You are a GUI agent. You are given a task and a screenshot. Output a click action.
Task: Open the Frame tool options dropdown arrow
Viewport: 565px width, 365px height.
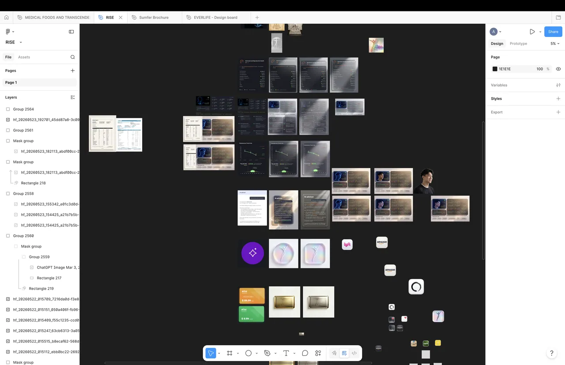click(237, 353)
